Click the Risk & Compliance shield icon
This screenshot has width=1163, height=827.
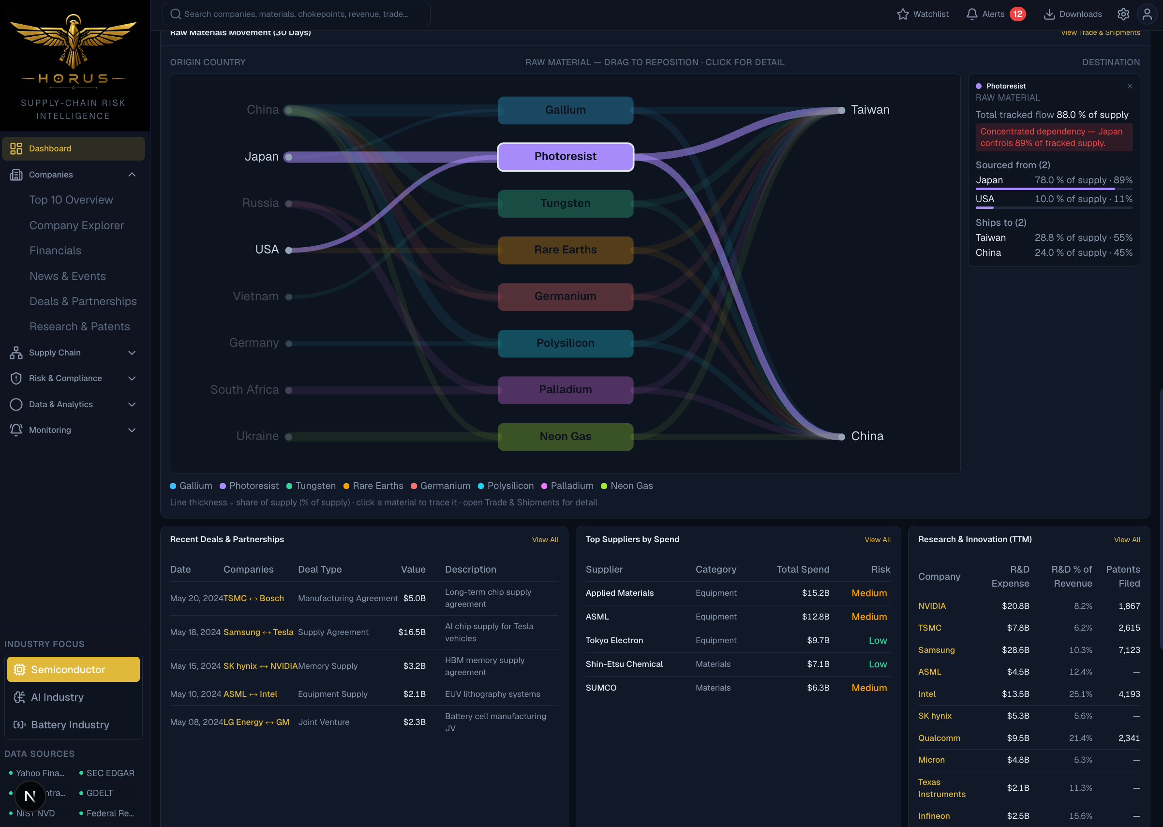coord(16,378)
